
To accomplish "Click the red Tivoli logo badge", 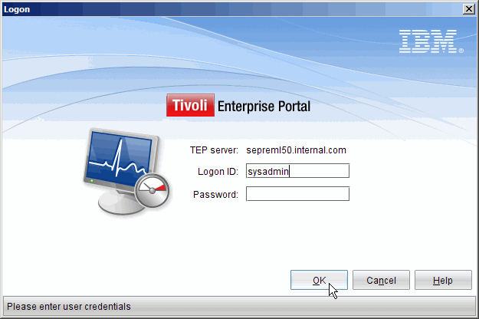I will [190, 105].
